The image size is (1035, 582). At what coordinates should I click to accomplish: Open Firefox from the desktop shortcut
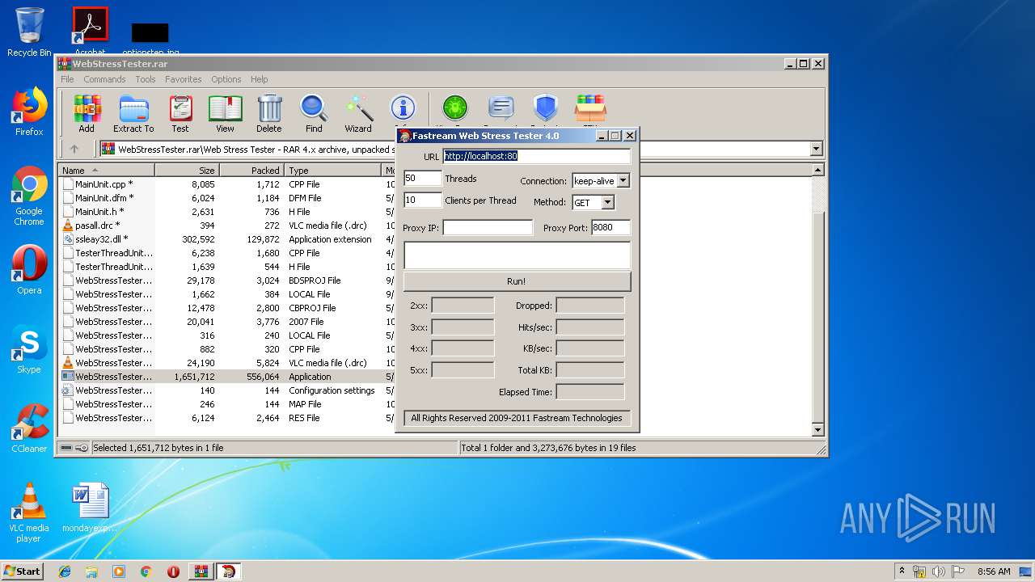tap(29, 112)
